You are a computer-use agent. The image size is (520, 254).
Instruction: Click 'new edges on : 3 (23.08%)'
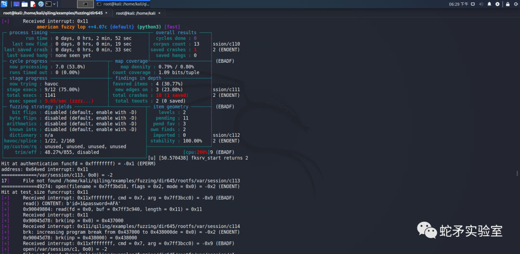[149, 89]
